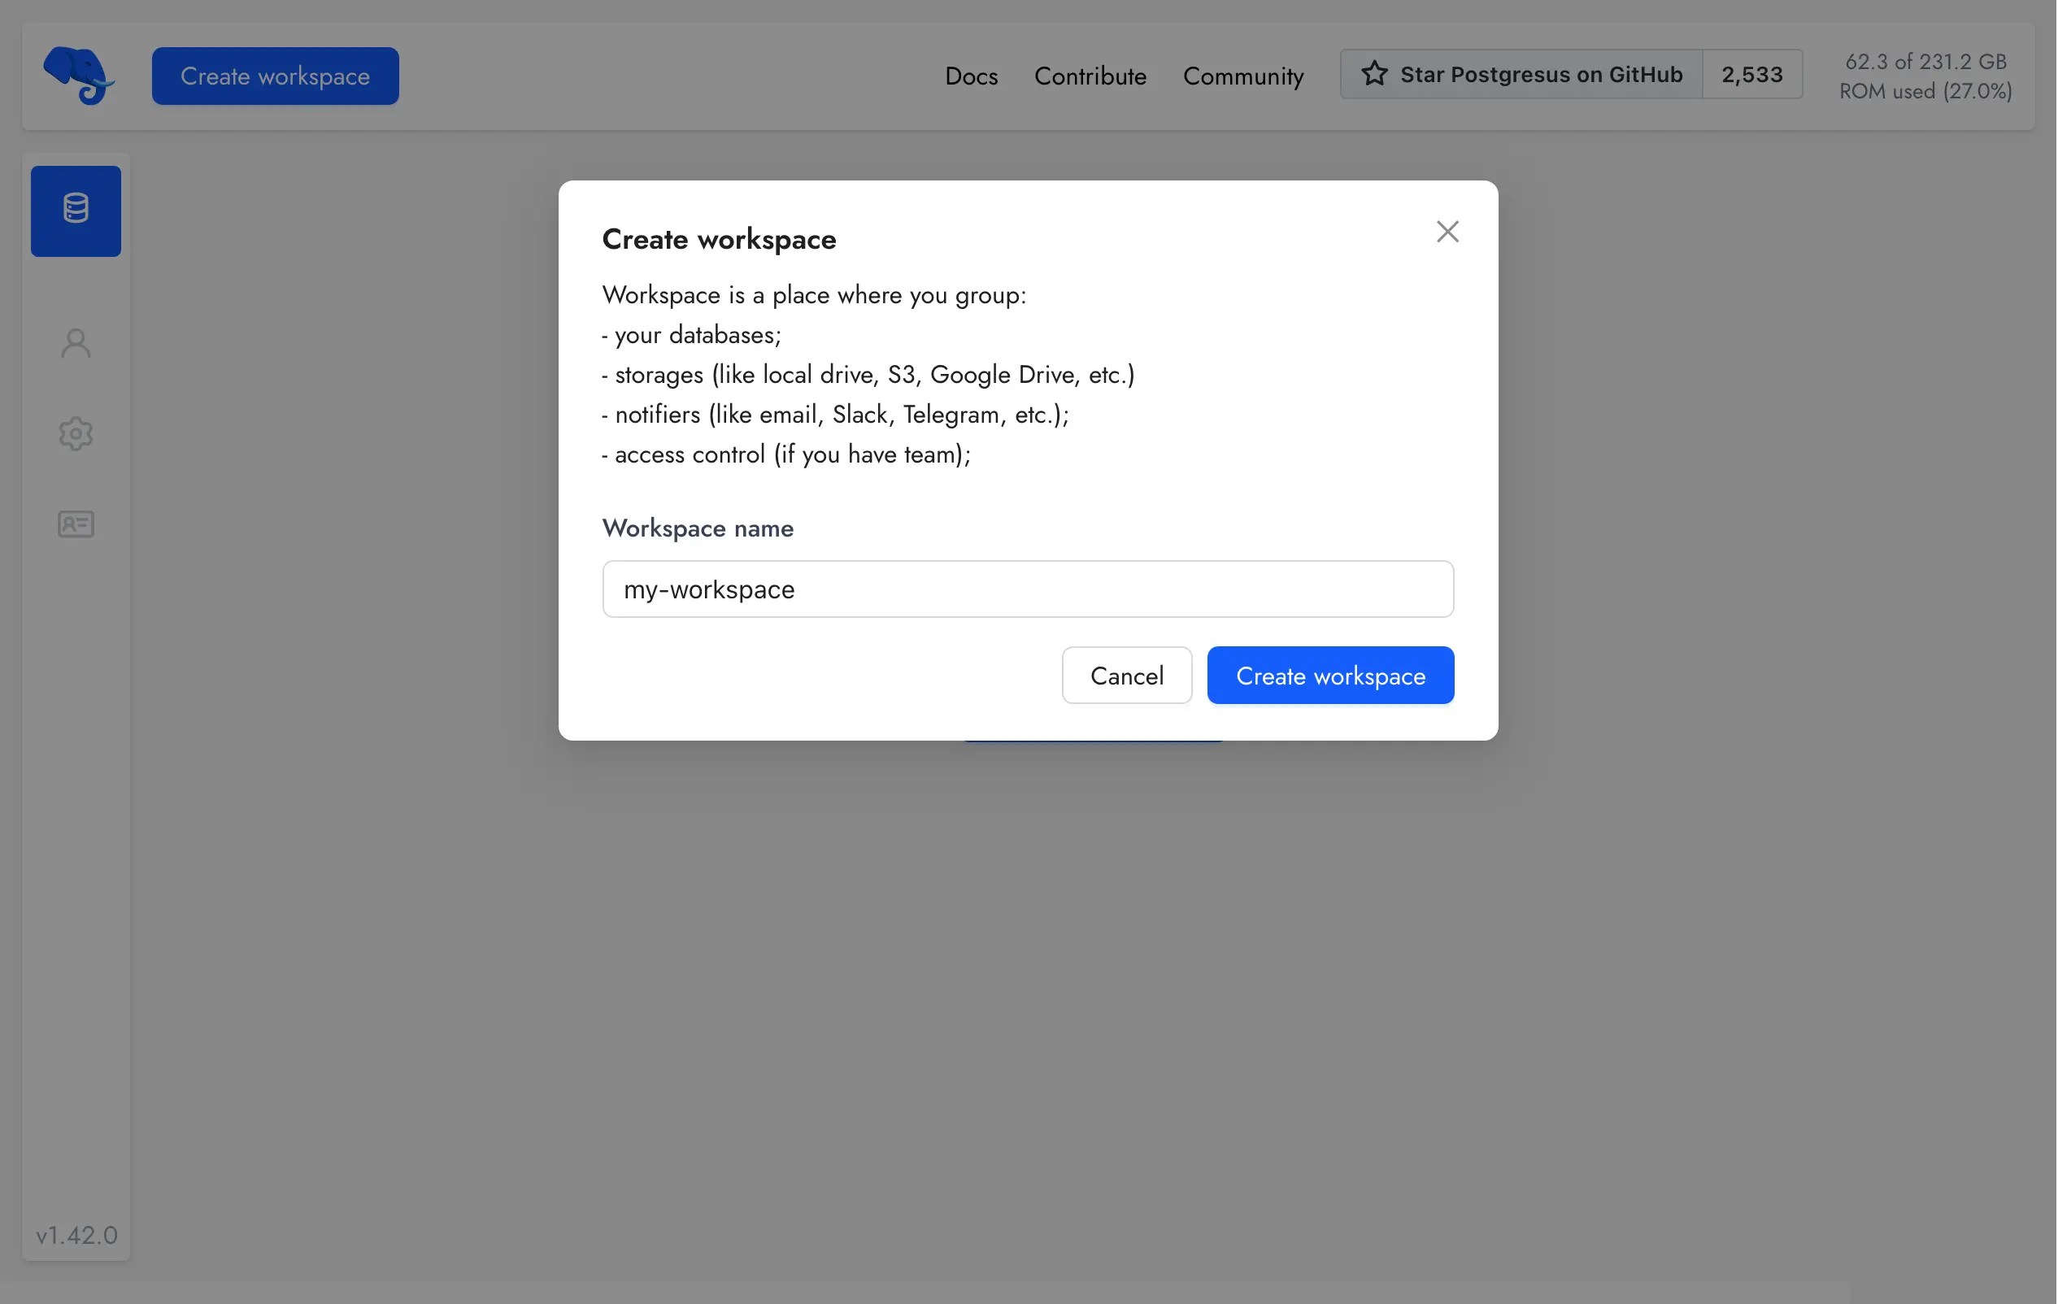Image resolution: width=2058 pixels, height=1304 pixels.
Task: Click the v1.42.0 version label
Action: tap(76, 1235)
